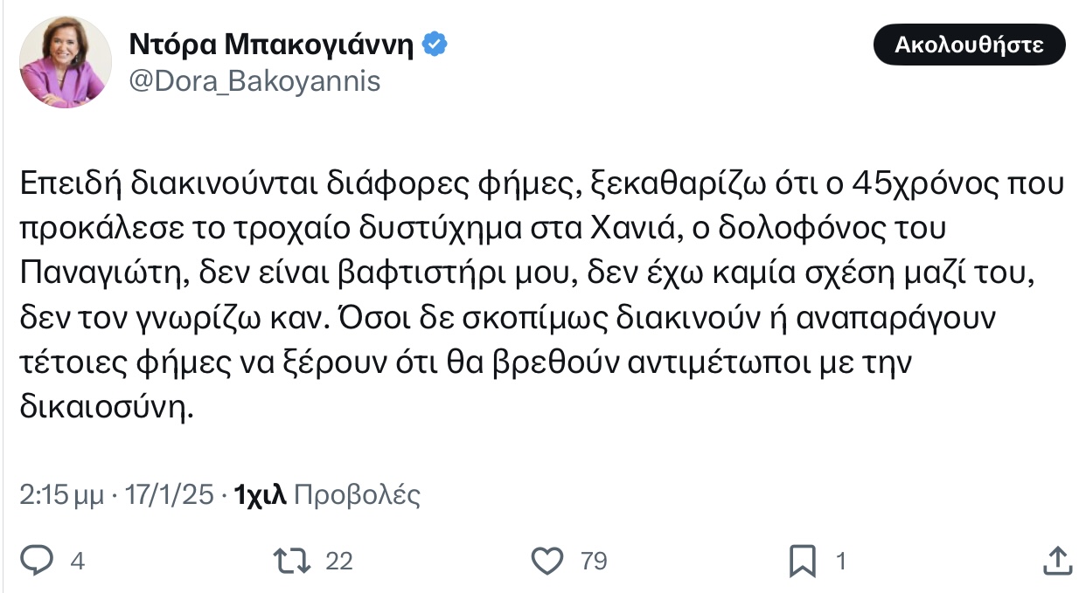Click the repost count of 22
Screen dimensions: 1079x593
coord(338,561)
